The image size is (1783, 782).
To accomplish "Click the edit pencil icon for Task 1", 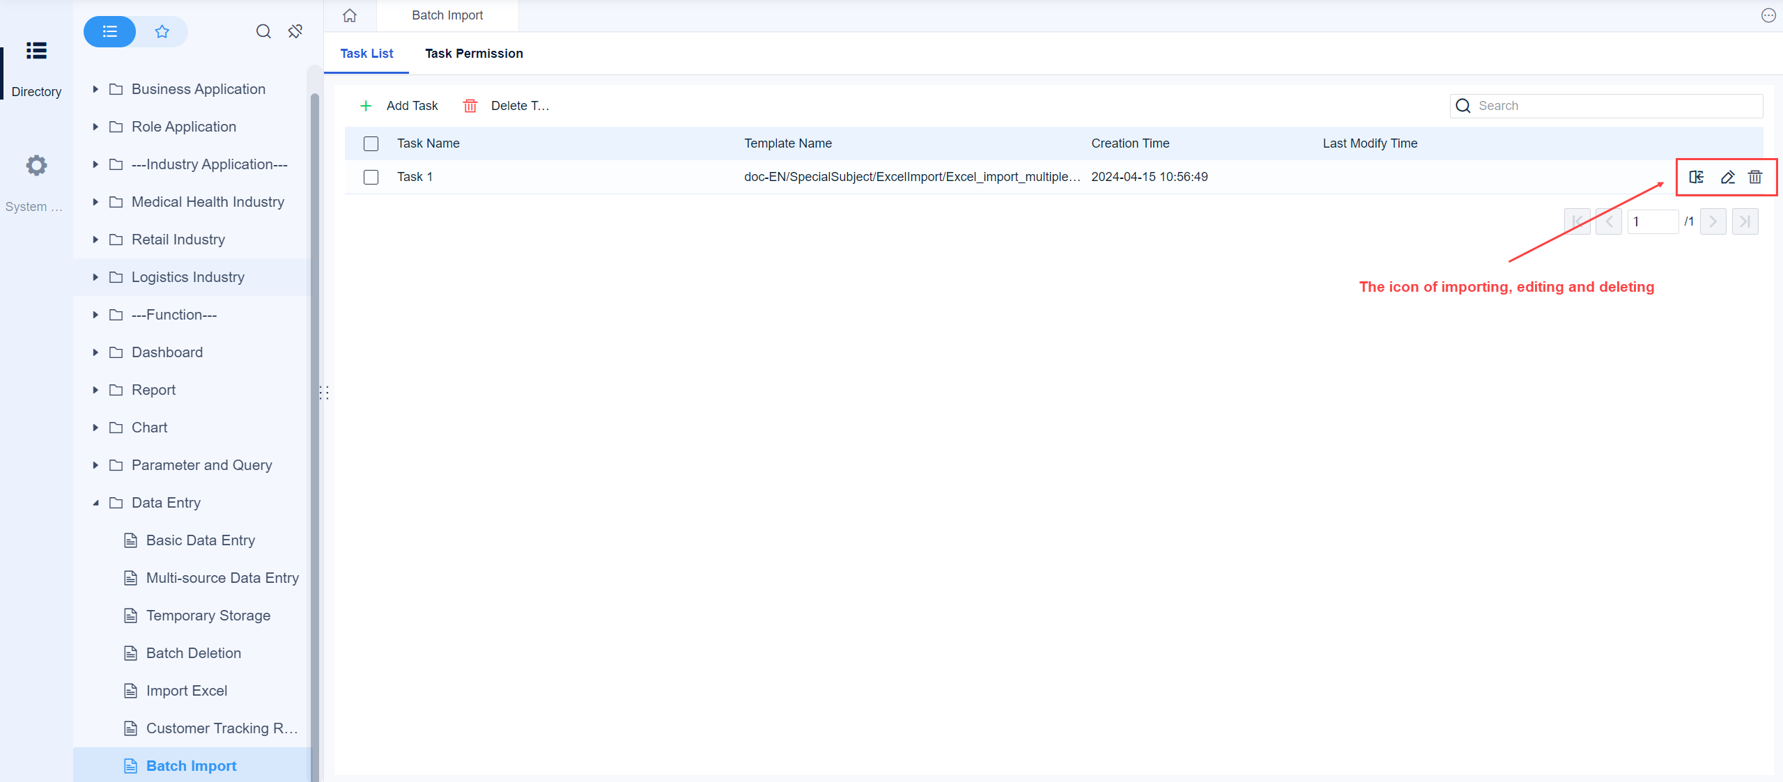I will 1727,177.
